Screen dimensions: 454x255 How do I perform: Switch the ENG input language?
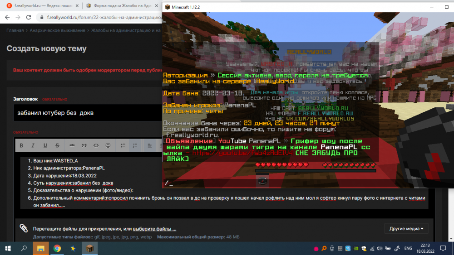[408, 248]
